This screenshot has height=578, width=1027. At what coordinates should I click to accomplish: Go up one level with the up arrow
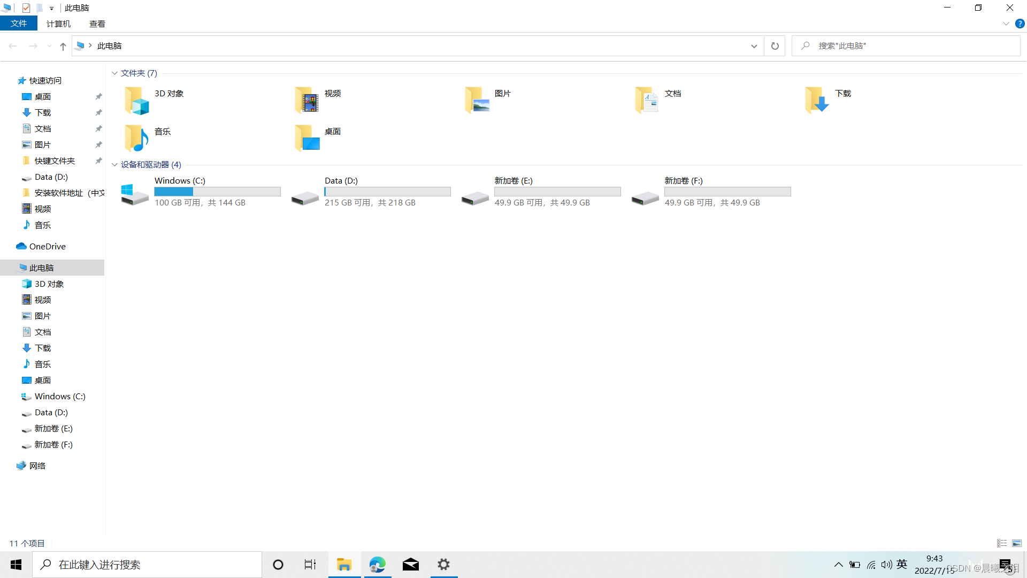tap(63, 46)
